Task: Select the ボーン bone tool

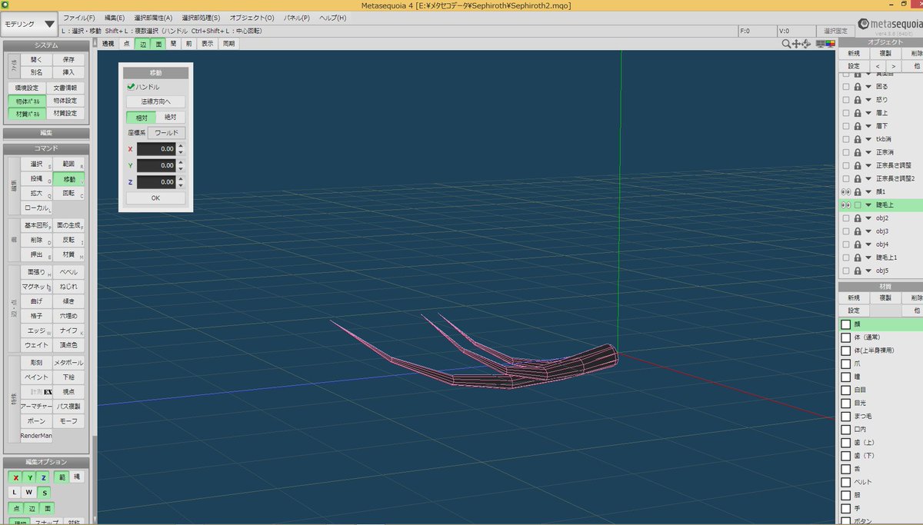Action: pyautogui.click(x=37, y=421)
